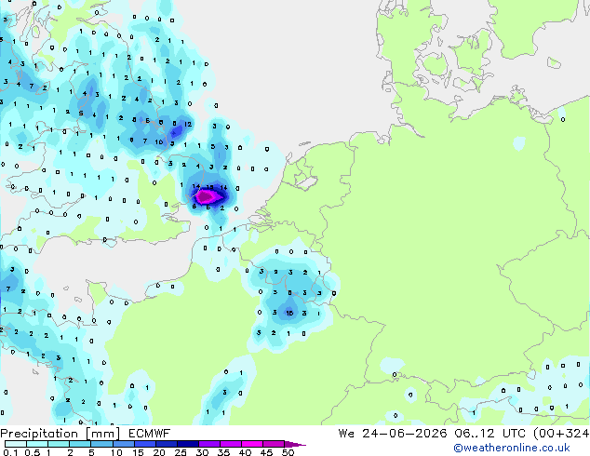The width and height of the screenshot is (590, 456).
Task: Select the 30–35 mm purple legend swatch
Action: [209, 444]
